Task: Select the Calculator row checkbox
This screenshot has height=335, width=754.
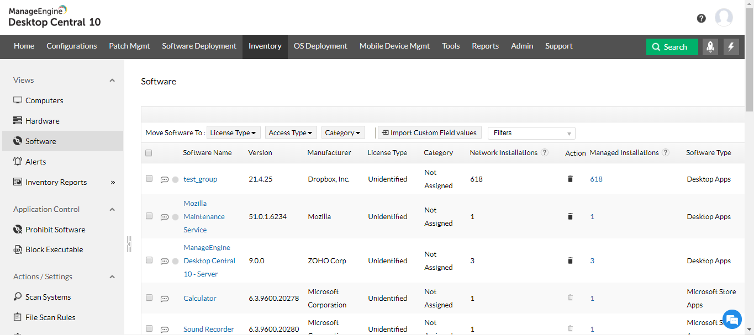Action: [149, 298]
